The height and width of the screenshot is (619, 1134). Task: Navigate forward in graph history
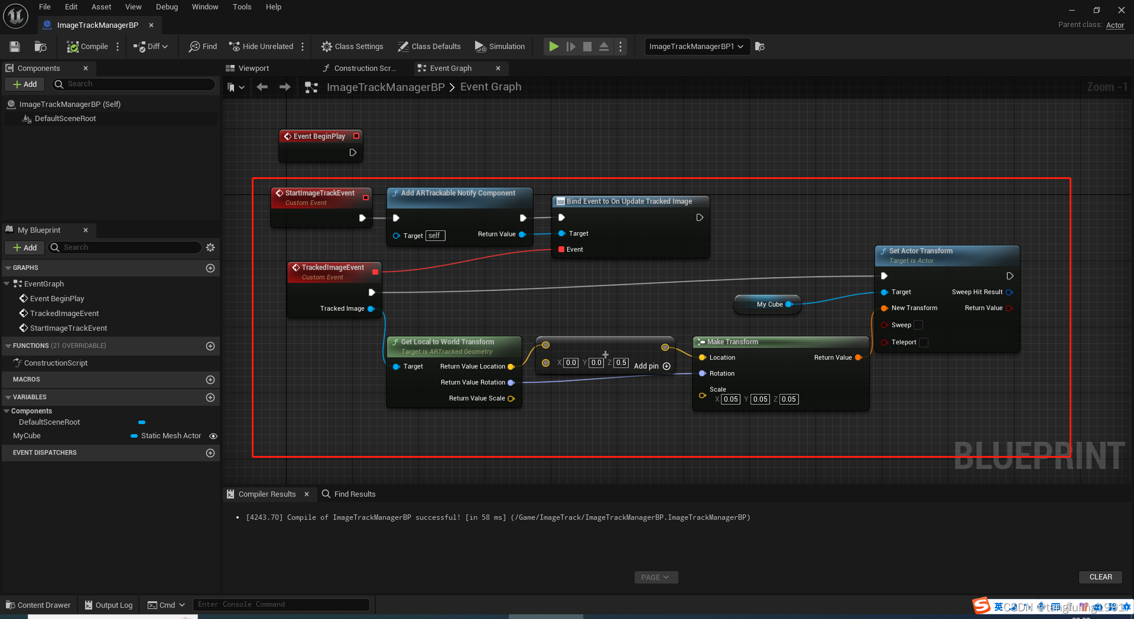[285, 87]
